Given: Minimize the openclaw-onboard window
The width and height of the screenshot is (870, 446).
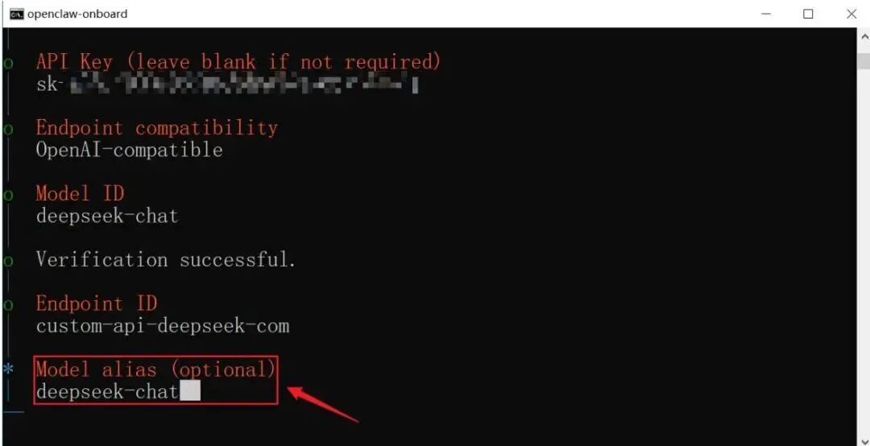Looking at the screenshot, I should pos(766,14).
